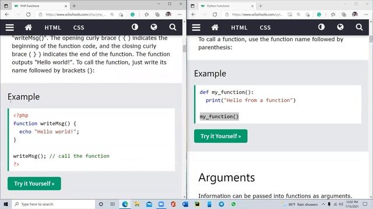373x209 pixels.
Task: Open the Settings and more menu in PHP window
Action: [180, 15]
